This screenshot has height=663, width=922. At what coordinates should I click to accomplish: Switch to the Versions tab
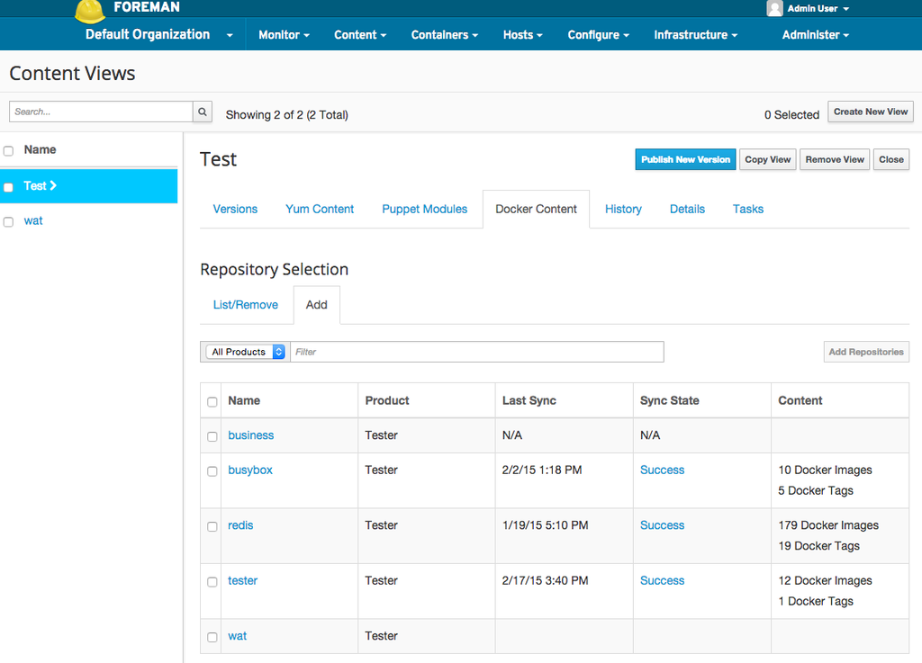coord(235,209)
